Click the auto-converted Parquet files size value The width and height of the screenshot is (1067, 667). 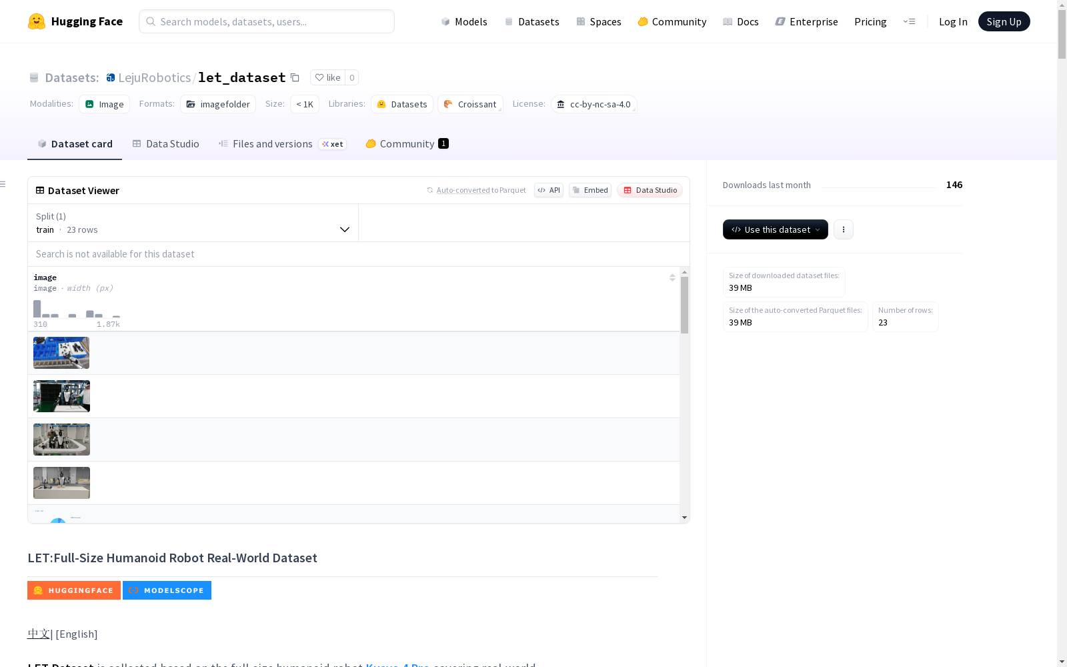pos(740,323)
